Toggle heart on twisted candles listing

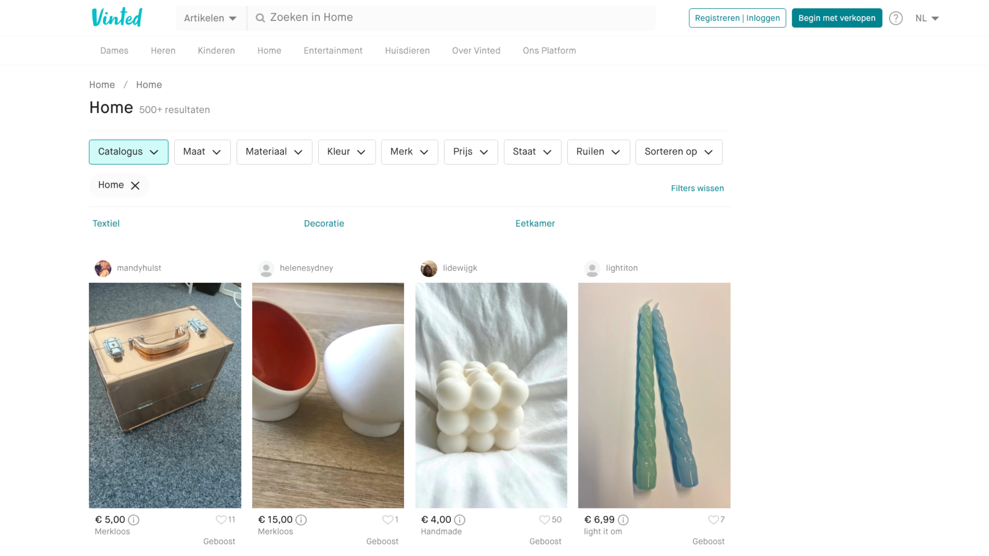pos(713,520)
